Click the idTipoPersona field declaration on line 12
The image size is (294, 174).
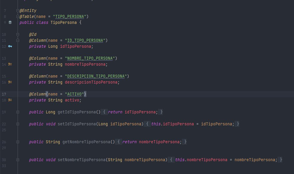coord(76,47)
